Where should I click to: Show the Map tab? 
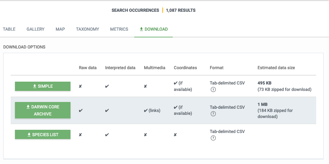60,29
